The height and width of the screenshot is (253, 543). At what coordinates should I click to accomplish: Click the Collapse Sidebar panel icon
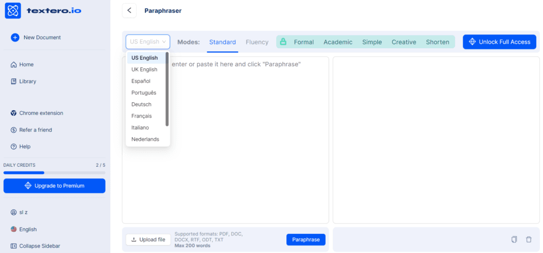coord(13,246)
